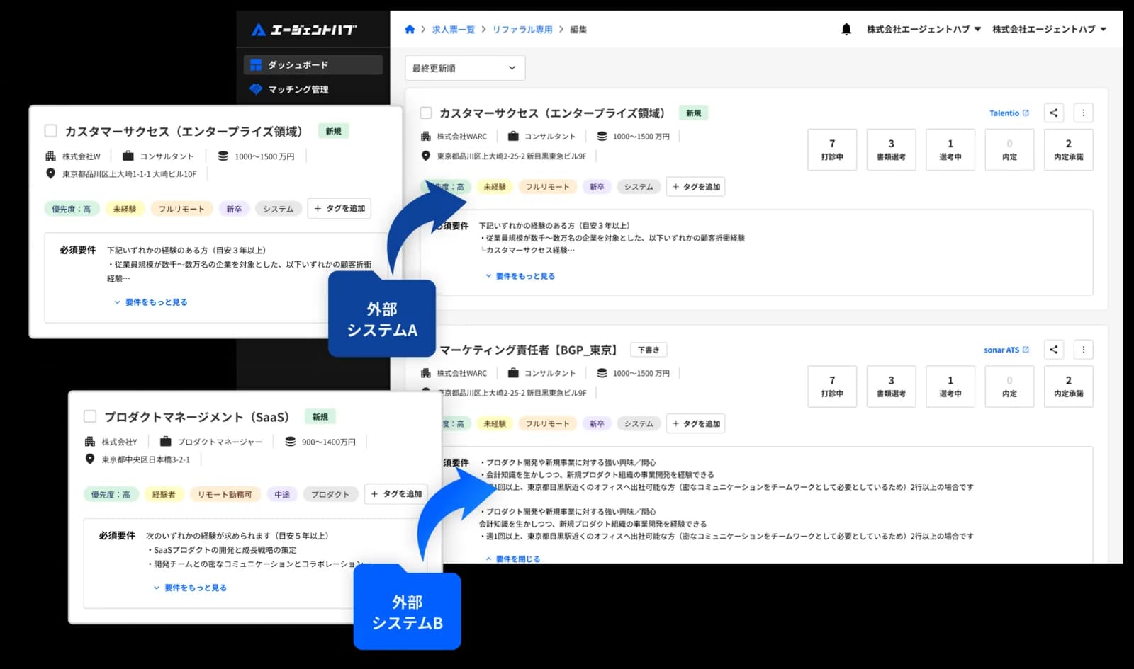Open 1 選考中 box on マーケティング責任者 card

(950, 386)
